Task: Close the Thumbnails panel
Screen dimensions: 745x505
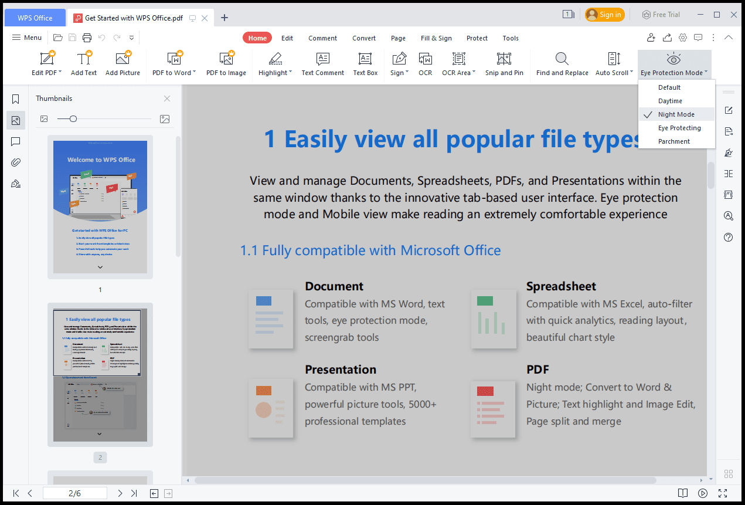Action: coord(167,99)
